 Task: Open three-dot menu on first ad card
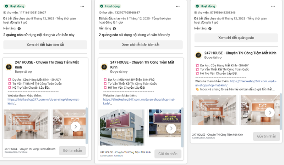[82, 6]
